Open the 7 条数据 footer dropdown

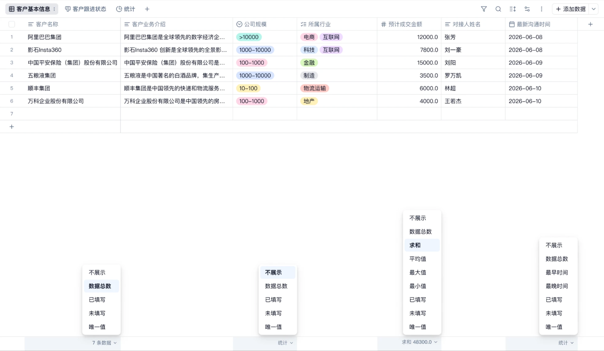105,343
